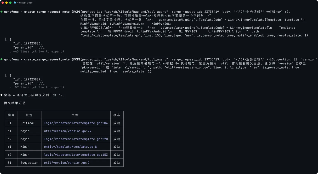Click the red close window button
Screen dimensions: 318x174
click(3, 3)
